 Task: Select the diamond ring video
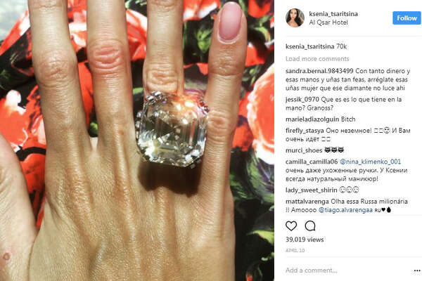[137, 140]
